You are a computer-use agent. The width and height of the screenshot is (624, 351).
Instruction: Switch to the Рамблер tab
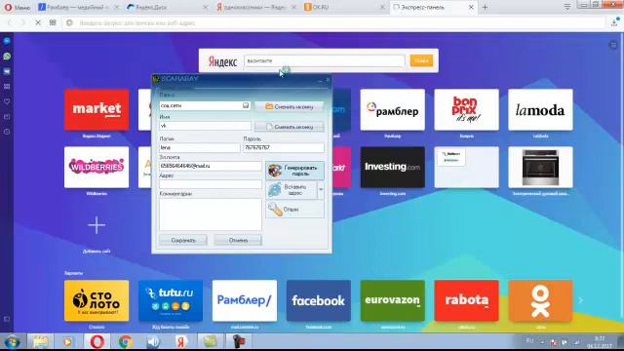click(x=78, y=7)
